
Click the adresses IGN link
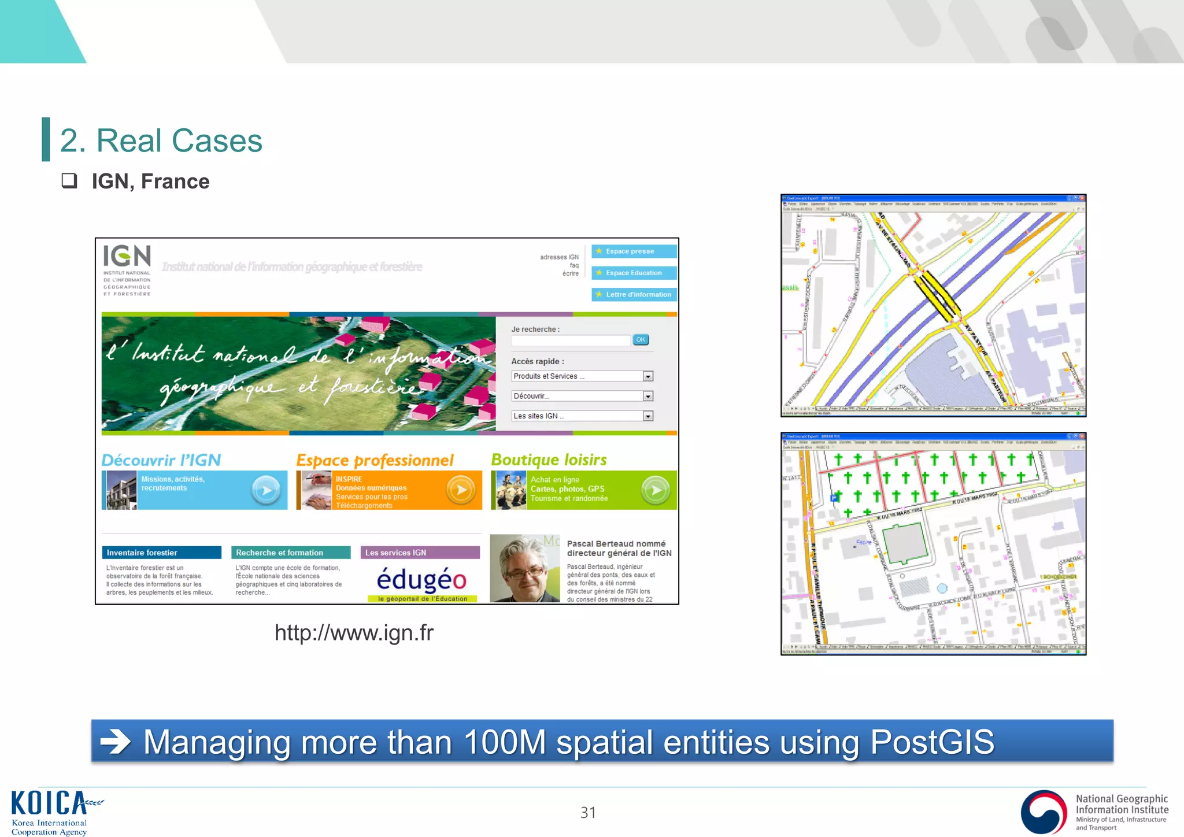click(559, 257)
